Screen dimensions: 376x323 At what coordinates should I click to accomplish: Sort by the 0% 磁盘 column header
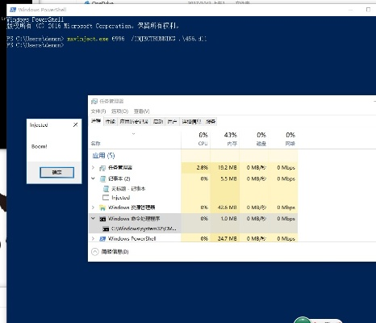click(x=254, y=139)
